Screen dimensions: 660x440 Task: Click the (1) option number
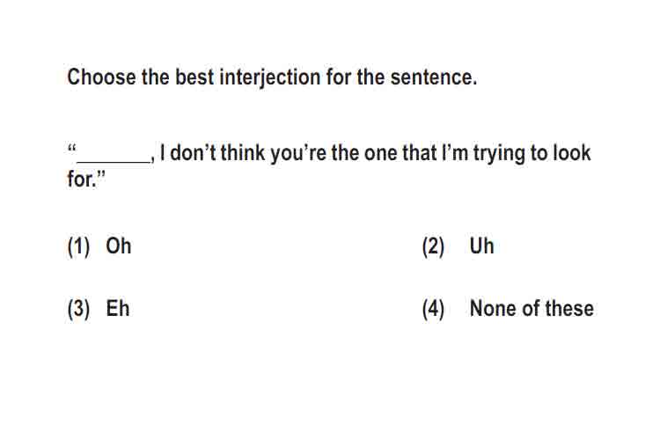pyautogui.click(x=78, y=246)
